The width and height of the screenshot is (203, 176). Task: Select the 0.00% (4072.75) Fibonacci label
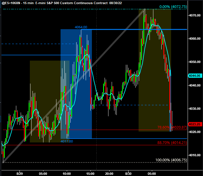click(173, 7)
